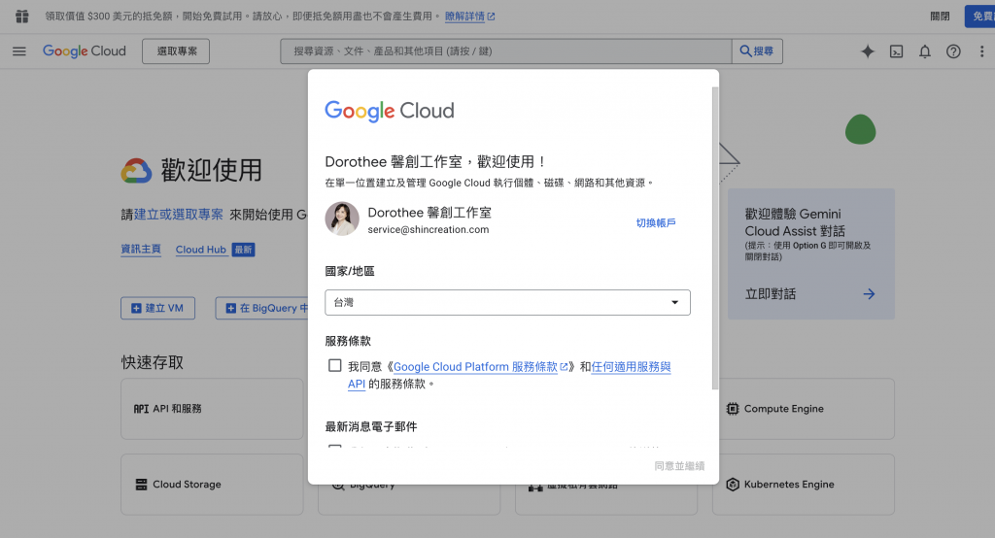Click the Kubernetes Engine hexagon icon

(x=733, y=484)
